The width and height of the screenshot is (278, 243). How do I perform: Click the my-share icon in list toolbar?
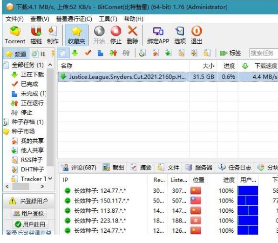point(156,53)
